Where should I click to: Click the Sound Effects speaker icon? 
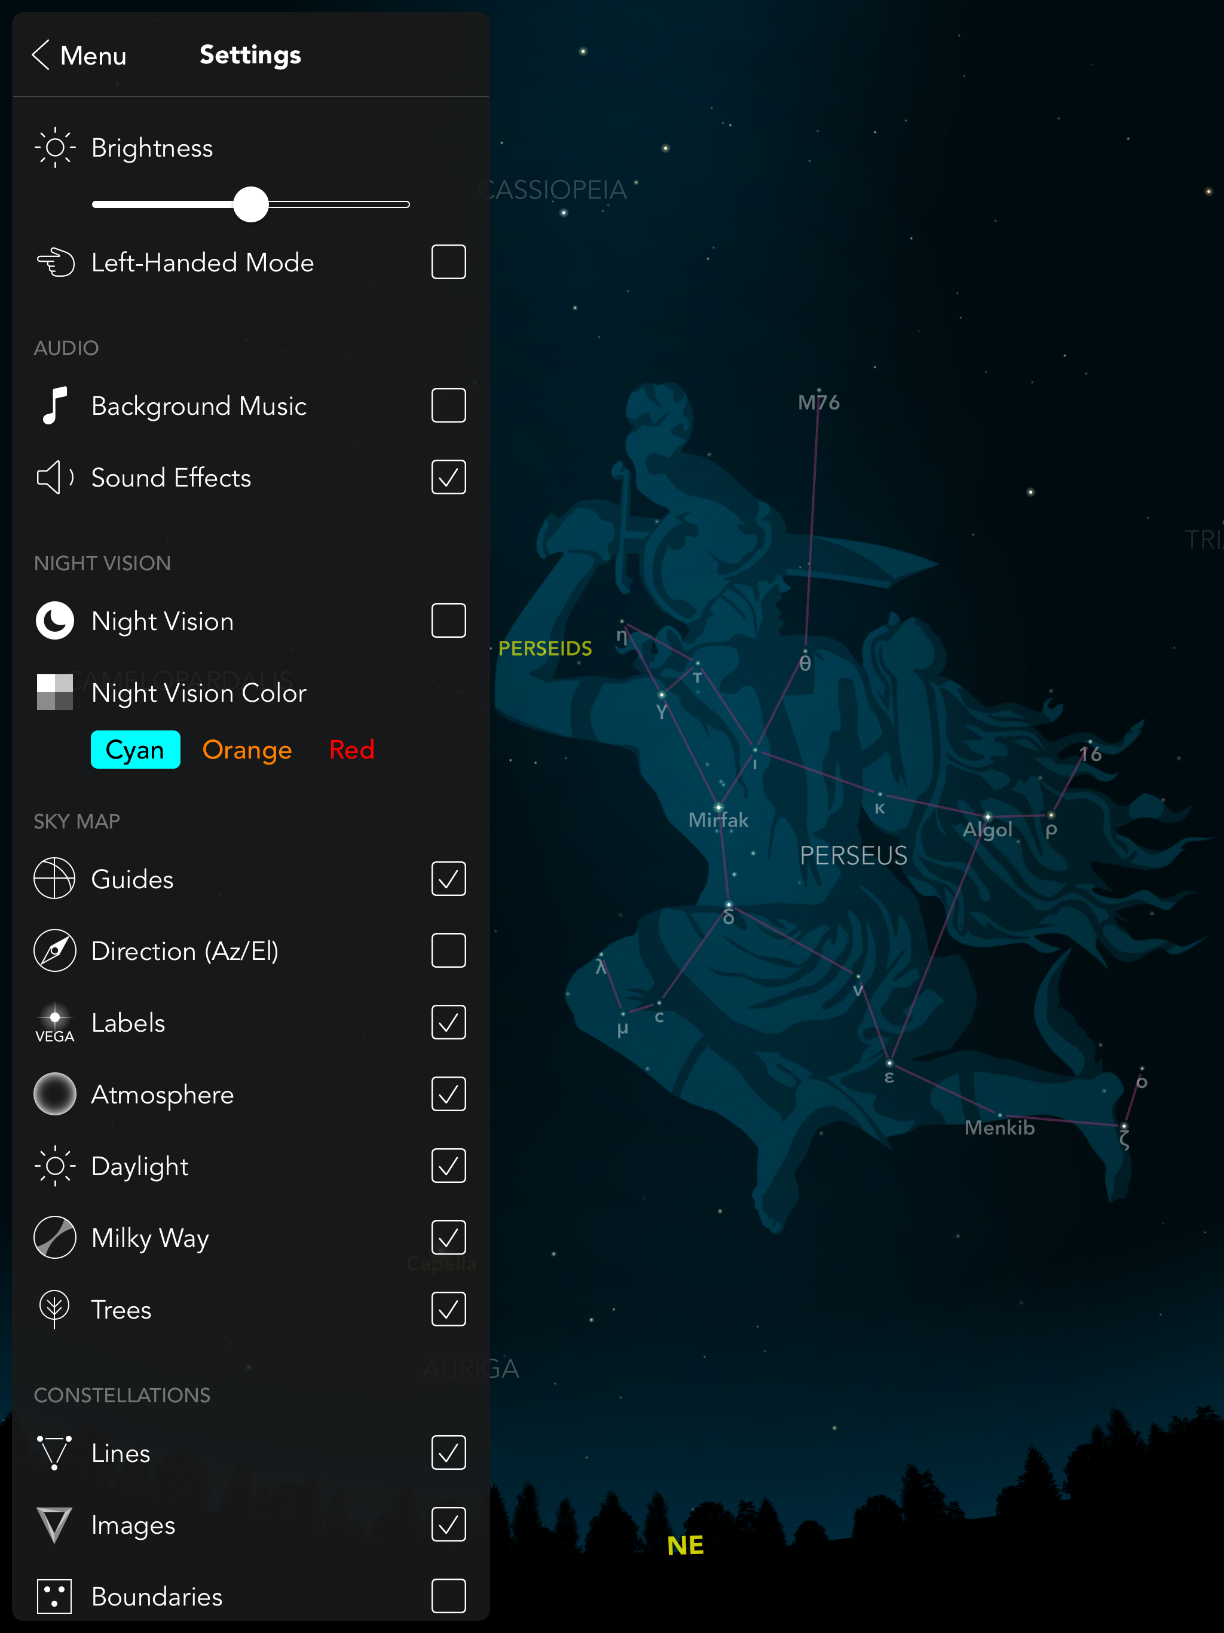pyautogui.click(x=54, y=478)
